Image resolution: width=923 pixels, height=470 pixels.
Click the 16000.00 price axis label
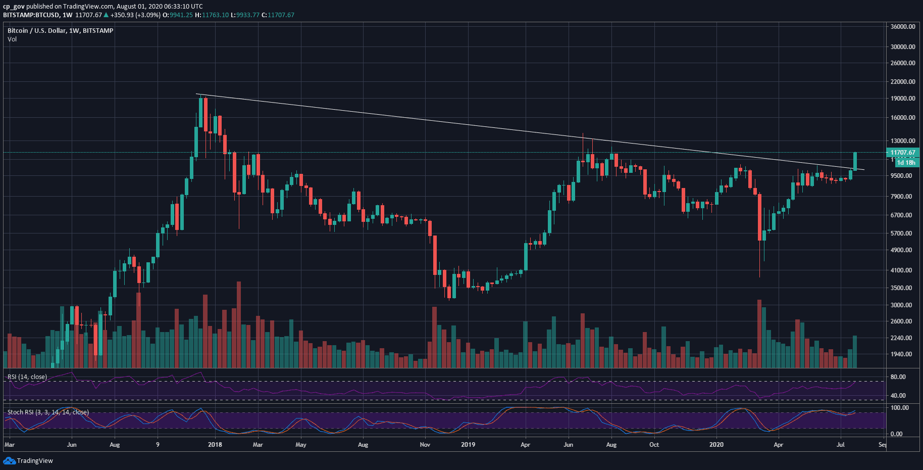coord(903,117)
